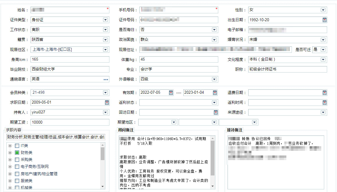Open the 求职日期 calendar picker
The image size is (337, 192).
click(x=107, y=102)
